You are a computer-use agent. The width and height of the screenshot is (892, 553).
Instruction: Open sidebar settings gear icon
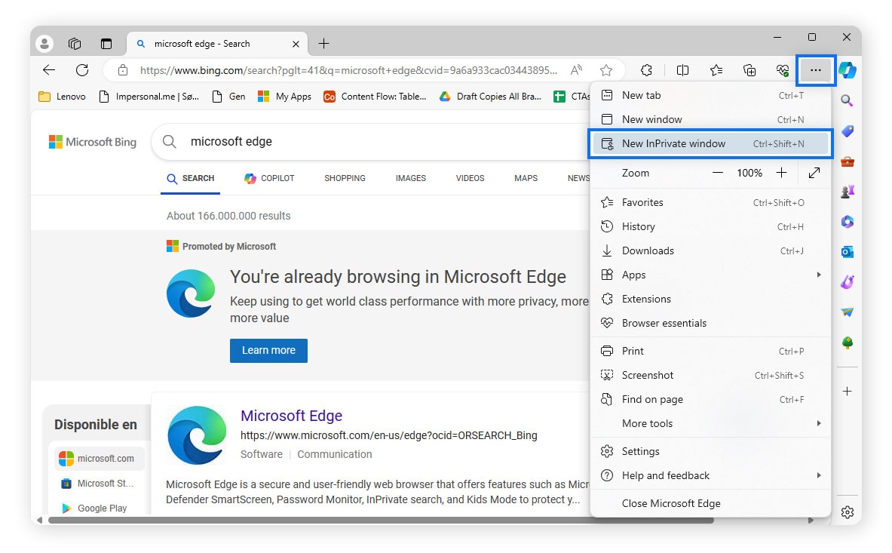847,512
